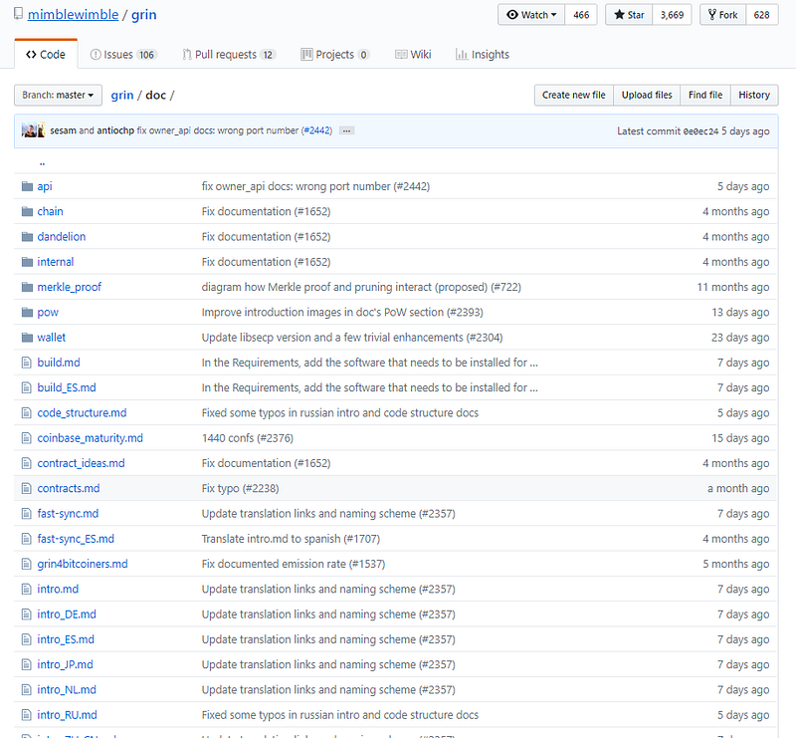
Task: Open the 466 watchers count
Action: (x=581, y=15)
